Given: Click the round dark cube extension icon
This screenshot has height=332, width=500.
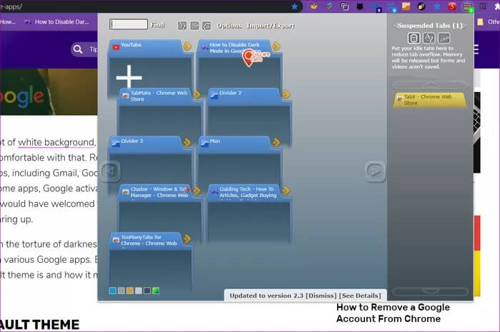Looking at the screenshot, I should [421, 6].
